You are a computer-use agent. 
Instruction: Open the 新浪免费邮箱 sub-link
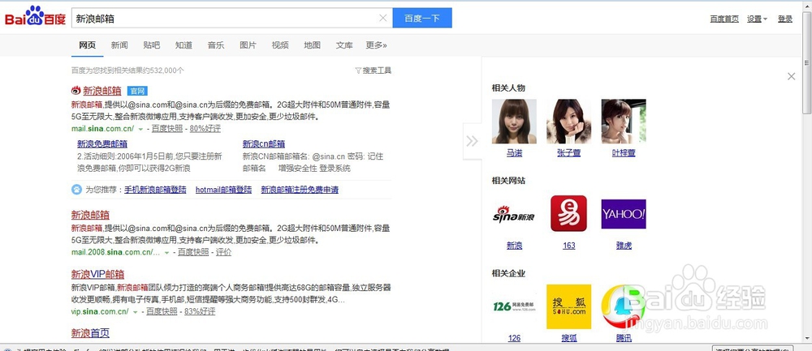point(102,143)
